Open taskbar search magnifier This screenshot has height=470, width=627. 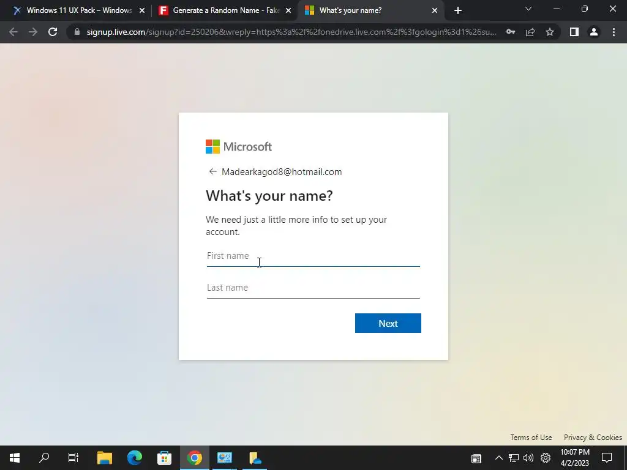pos(44,458)
